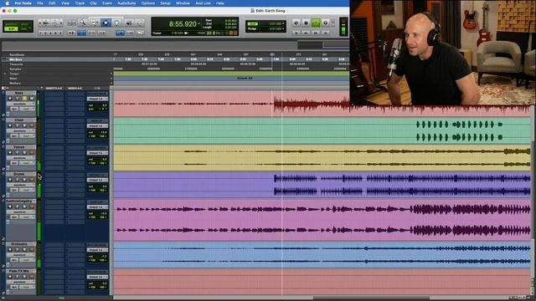The image size is (536, 301).
Task: Click the Stop transport button
Action: 307,23
